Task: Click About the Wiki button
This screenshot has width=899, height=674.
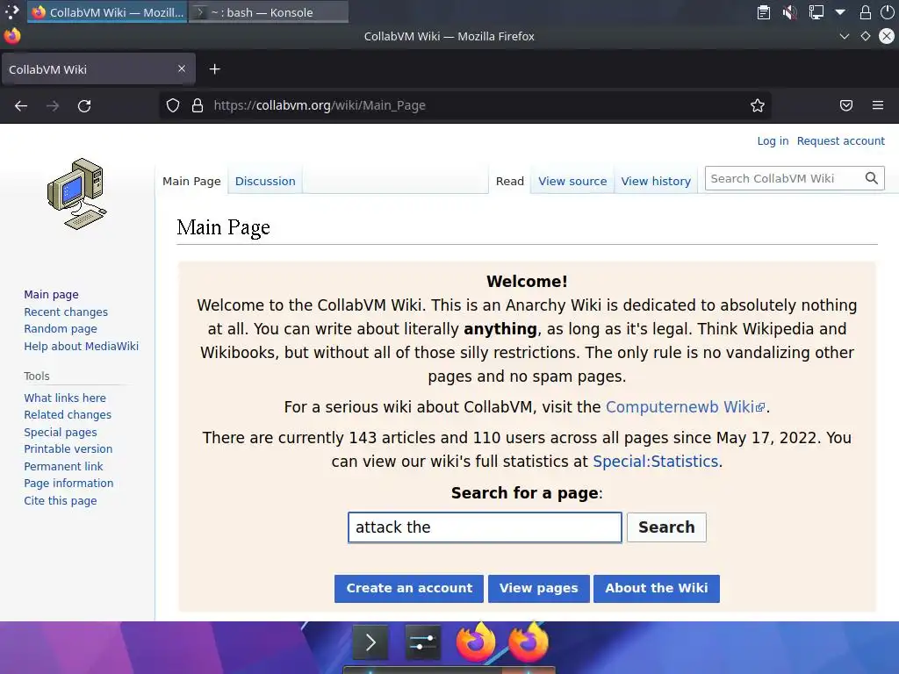Action: (x=657, y=589)
